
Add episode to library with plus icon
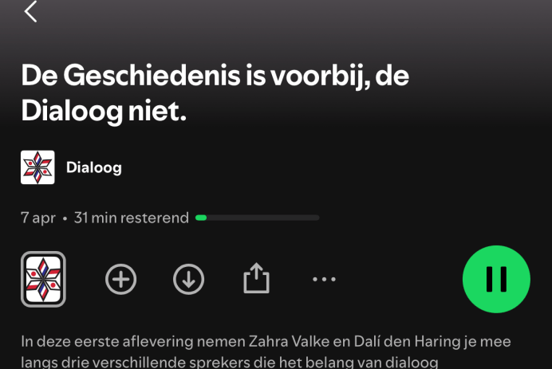click(x=120, y=279)
